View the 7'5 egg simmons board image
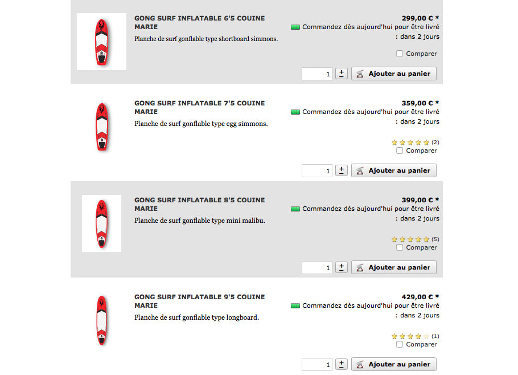The image size is (518, 375). click(101, 127)
